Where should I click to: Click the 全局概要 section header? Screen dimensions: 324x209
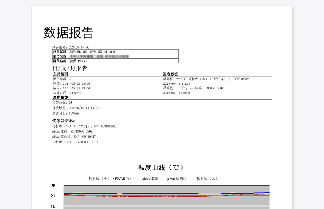click(x=60, y=74)
